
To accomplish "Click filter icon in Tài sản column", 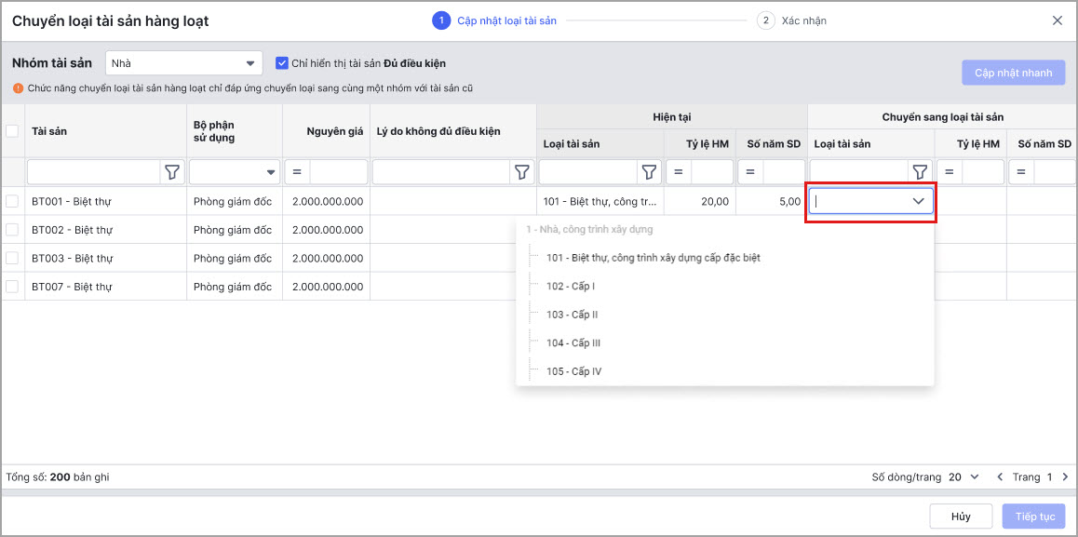I will [172, 172].
